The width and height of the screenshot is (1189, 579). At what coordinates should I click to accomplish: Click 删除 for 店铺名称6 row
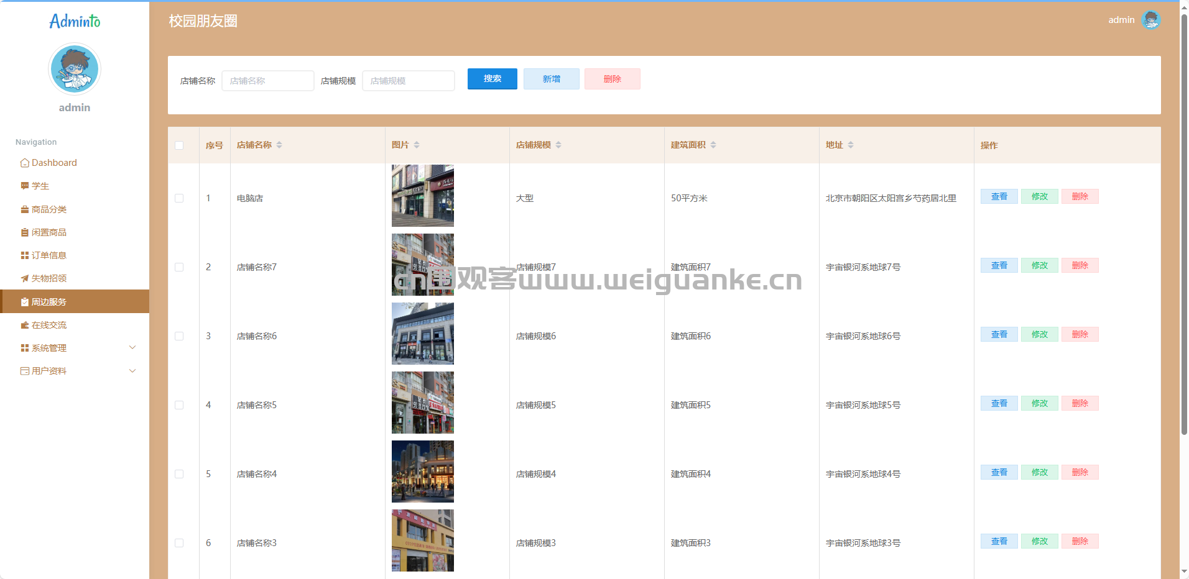[1080, 334]
